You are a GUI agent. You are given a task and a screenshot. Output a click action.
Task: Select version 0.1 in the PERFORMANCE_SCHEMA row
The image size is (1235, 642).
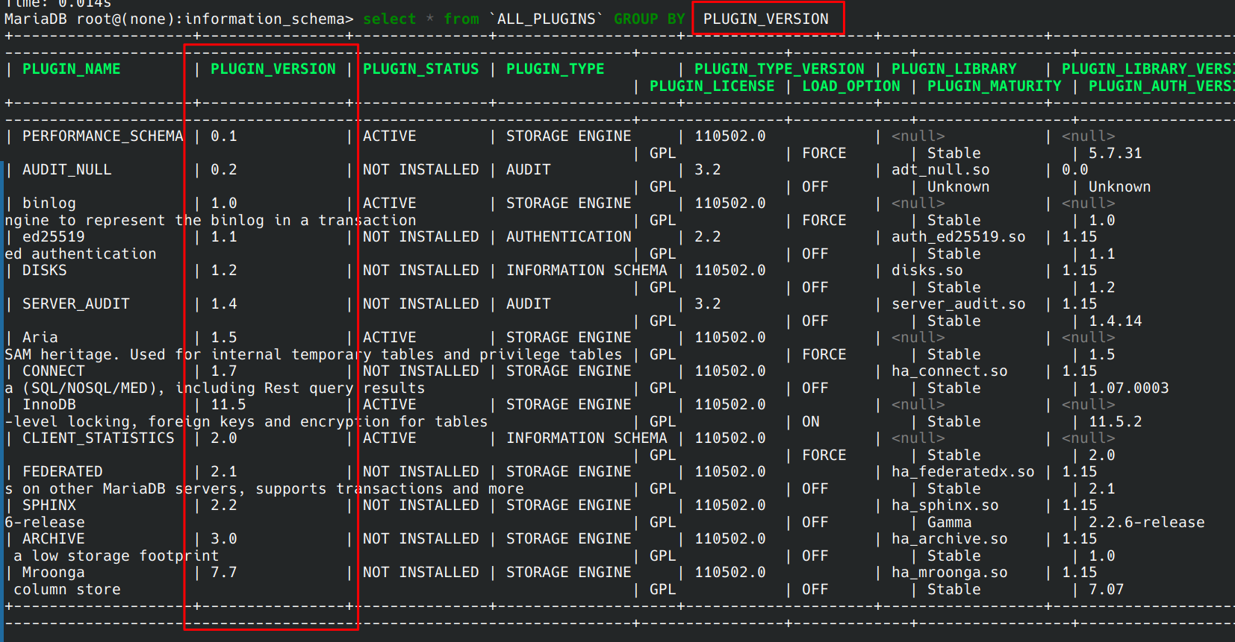(x=224, y=136)
